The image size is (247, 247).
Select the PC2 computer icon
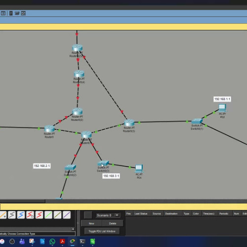coord(222,108)
